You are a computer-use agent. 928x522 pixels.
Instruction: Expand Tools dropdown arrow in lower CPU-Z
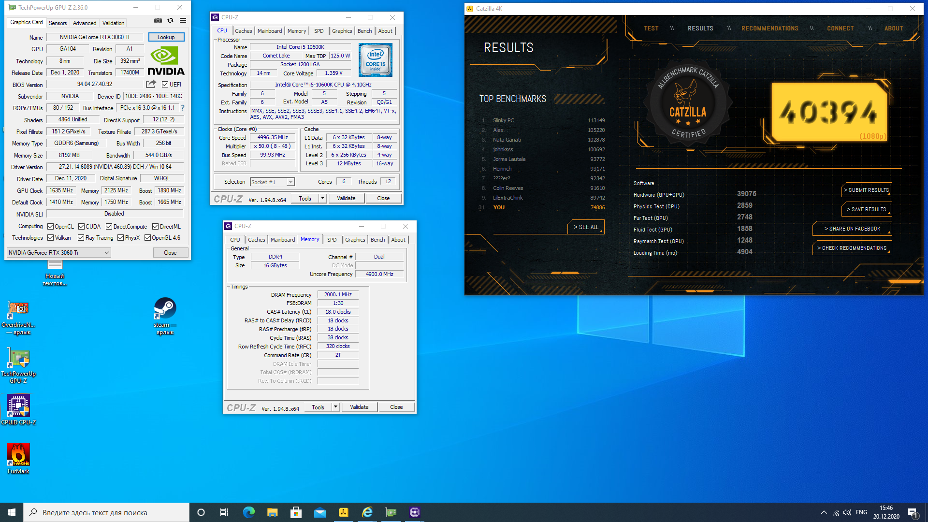coord(336,407)
